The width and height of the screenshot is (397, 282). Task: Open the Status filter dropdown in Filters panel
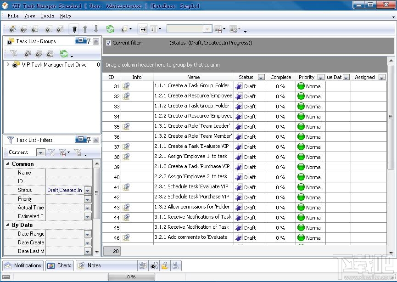click(88, 190)
